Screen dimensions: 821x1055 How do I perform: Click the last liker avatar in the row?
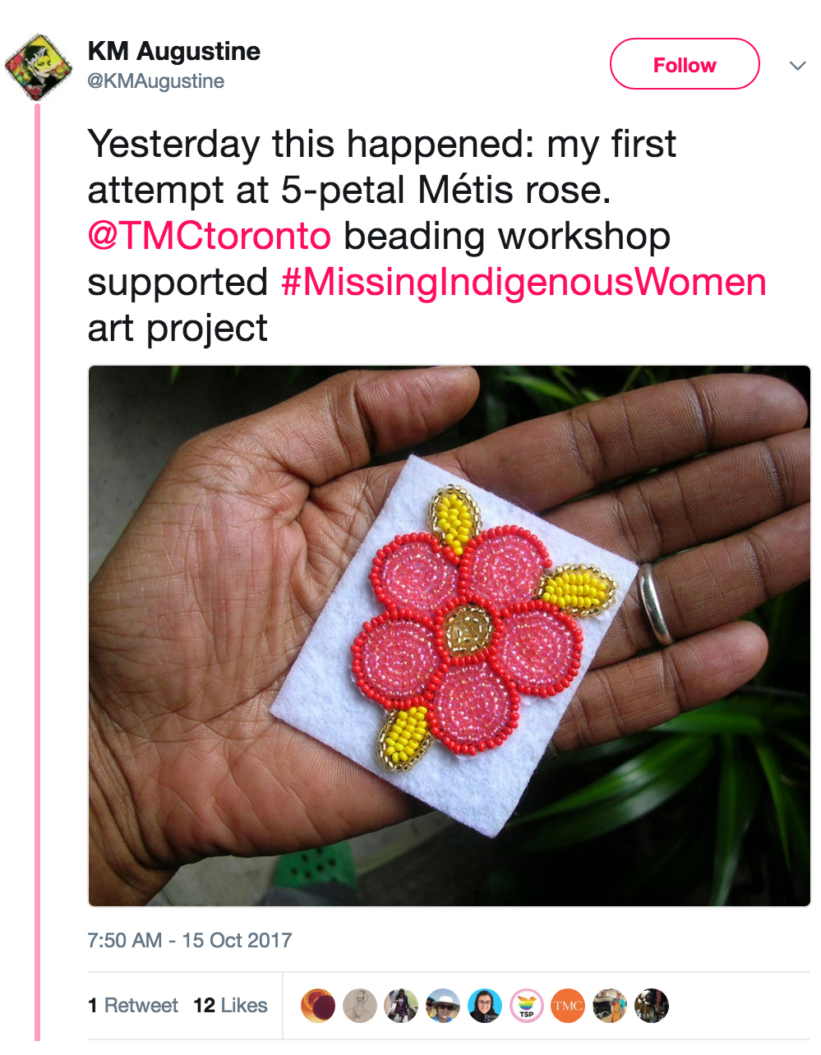[651, 1006]
